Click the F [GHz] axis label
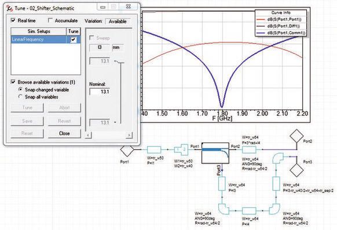The image size is (337, 230). coord(222,118)
